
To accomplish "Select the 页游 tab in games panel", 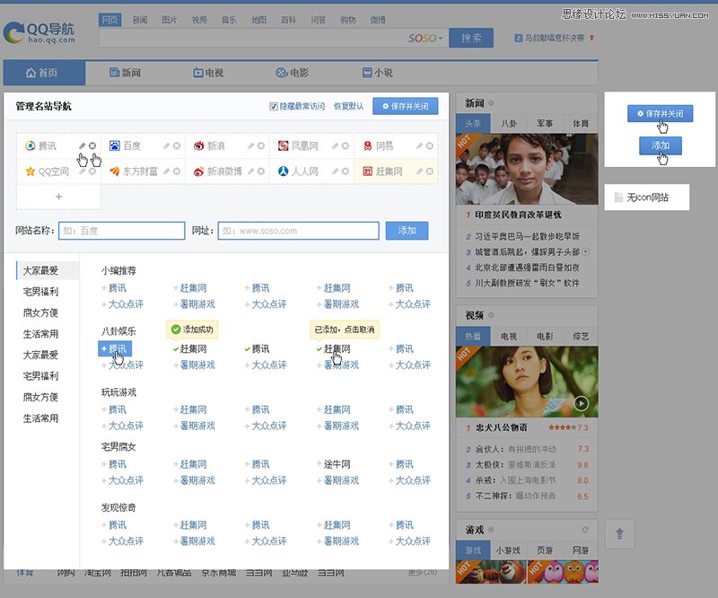I will click(545, 550).
